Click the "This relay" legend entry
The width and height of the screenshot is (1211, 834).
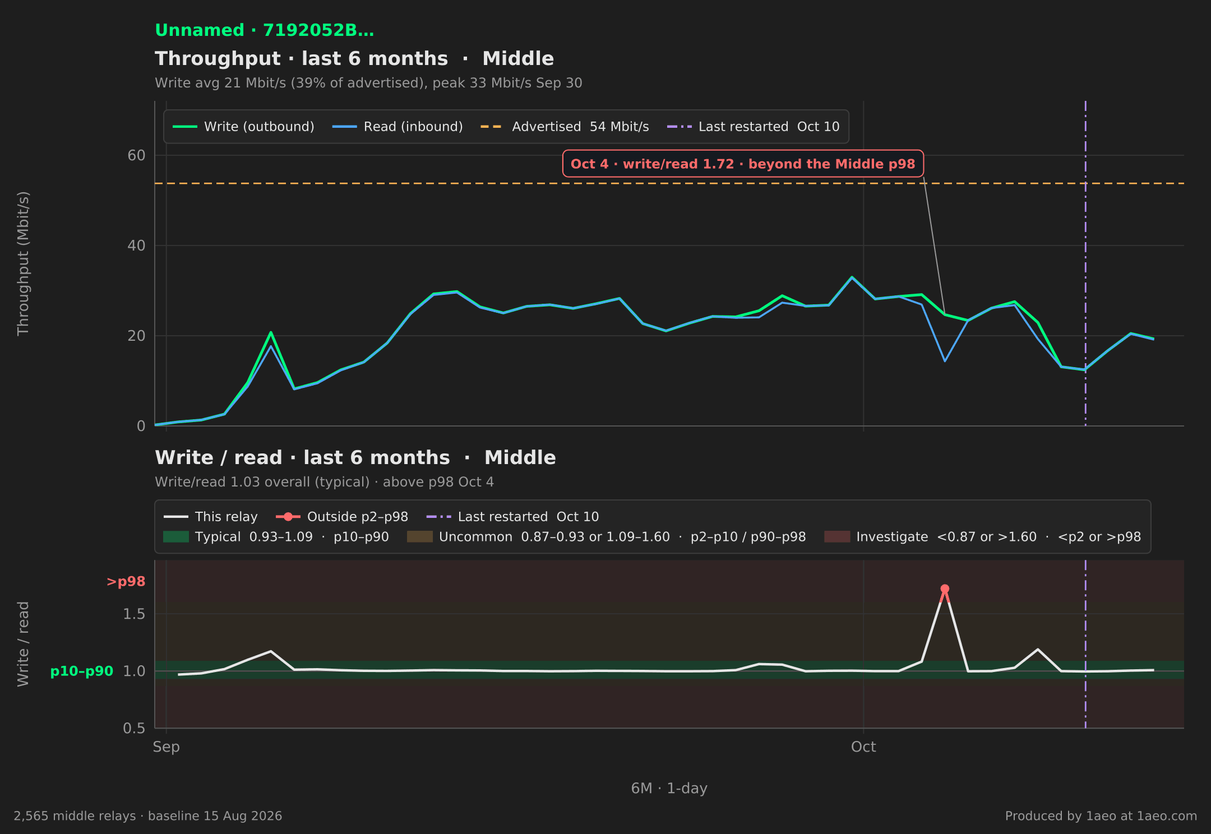coord(210,517)
